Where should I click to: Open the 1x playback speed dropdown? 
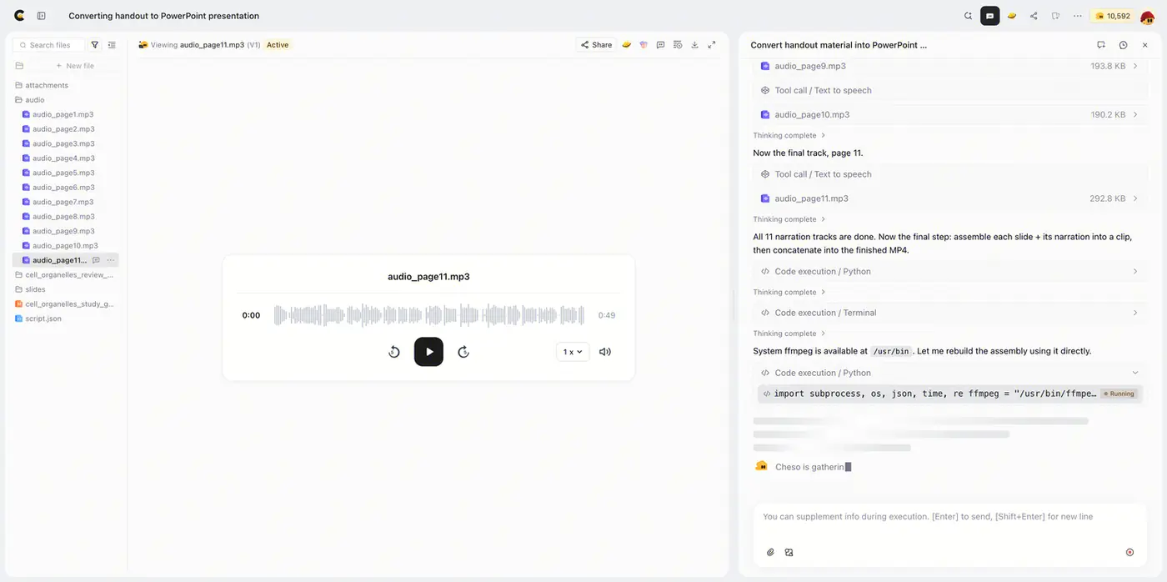[573, 352]
